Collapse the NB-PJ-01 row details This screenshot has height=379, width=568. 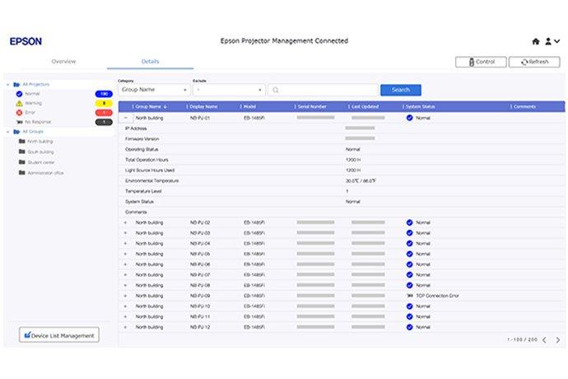click(x=126, y=118)
